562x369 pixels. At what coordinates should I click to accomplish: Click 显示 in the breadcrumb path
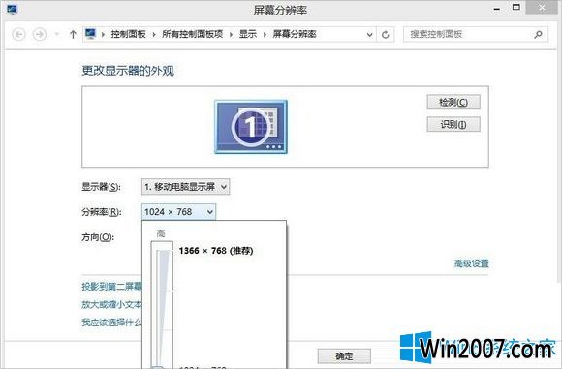pos(248,34)
